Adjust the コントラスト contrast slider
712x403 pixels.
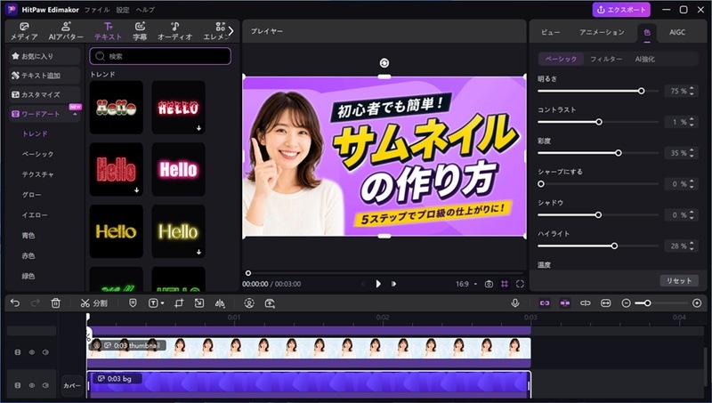597,122
